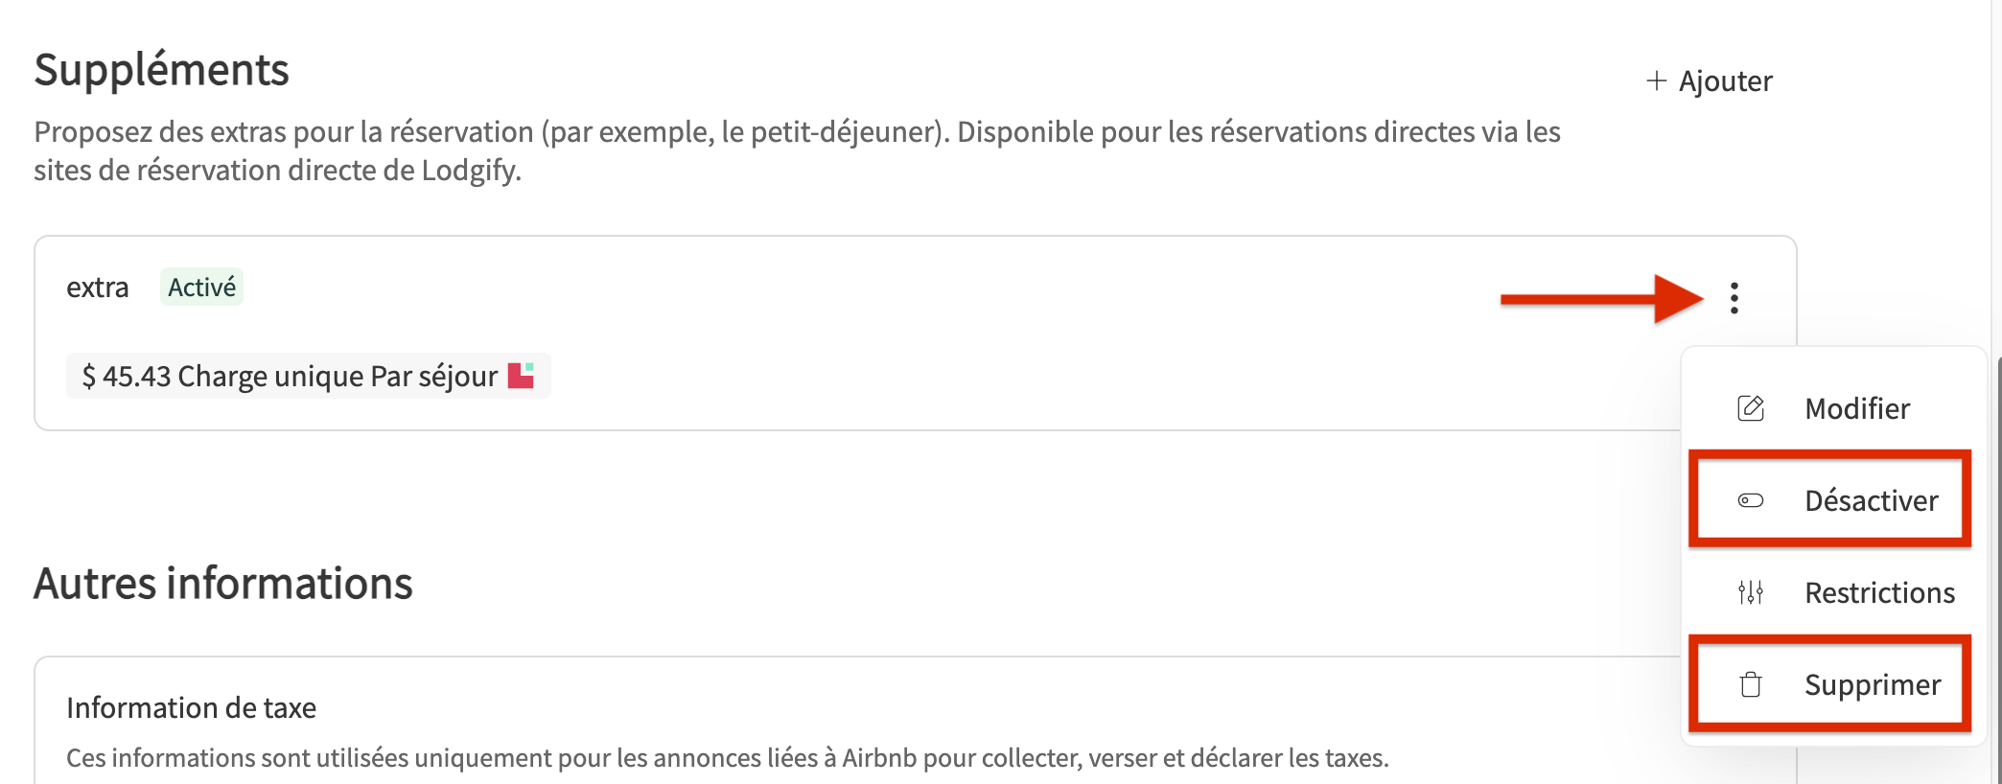This screenshot has width=2002, height=784.
Task: Click the Ajouter button
Action: 1710,81
